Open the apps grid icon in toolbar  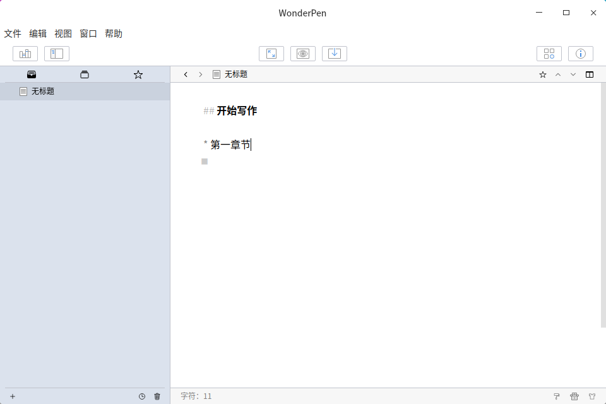pos(549,54)
